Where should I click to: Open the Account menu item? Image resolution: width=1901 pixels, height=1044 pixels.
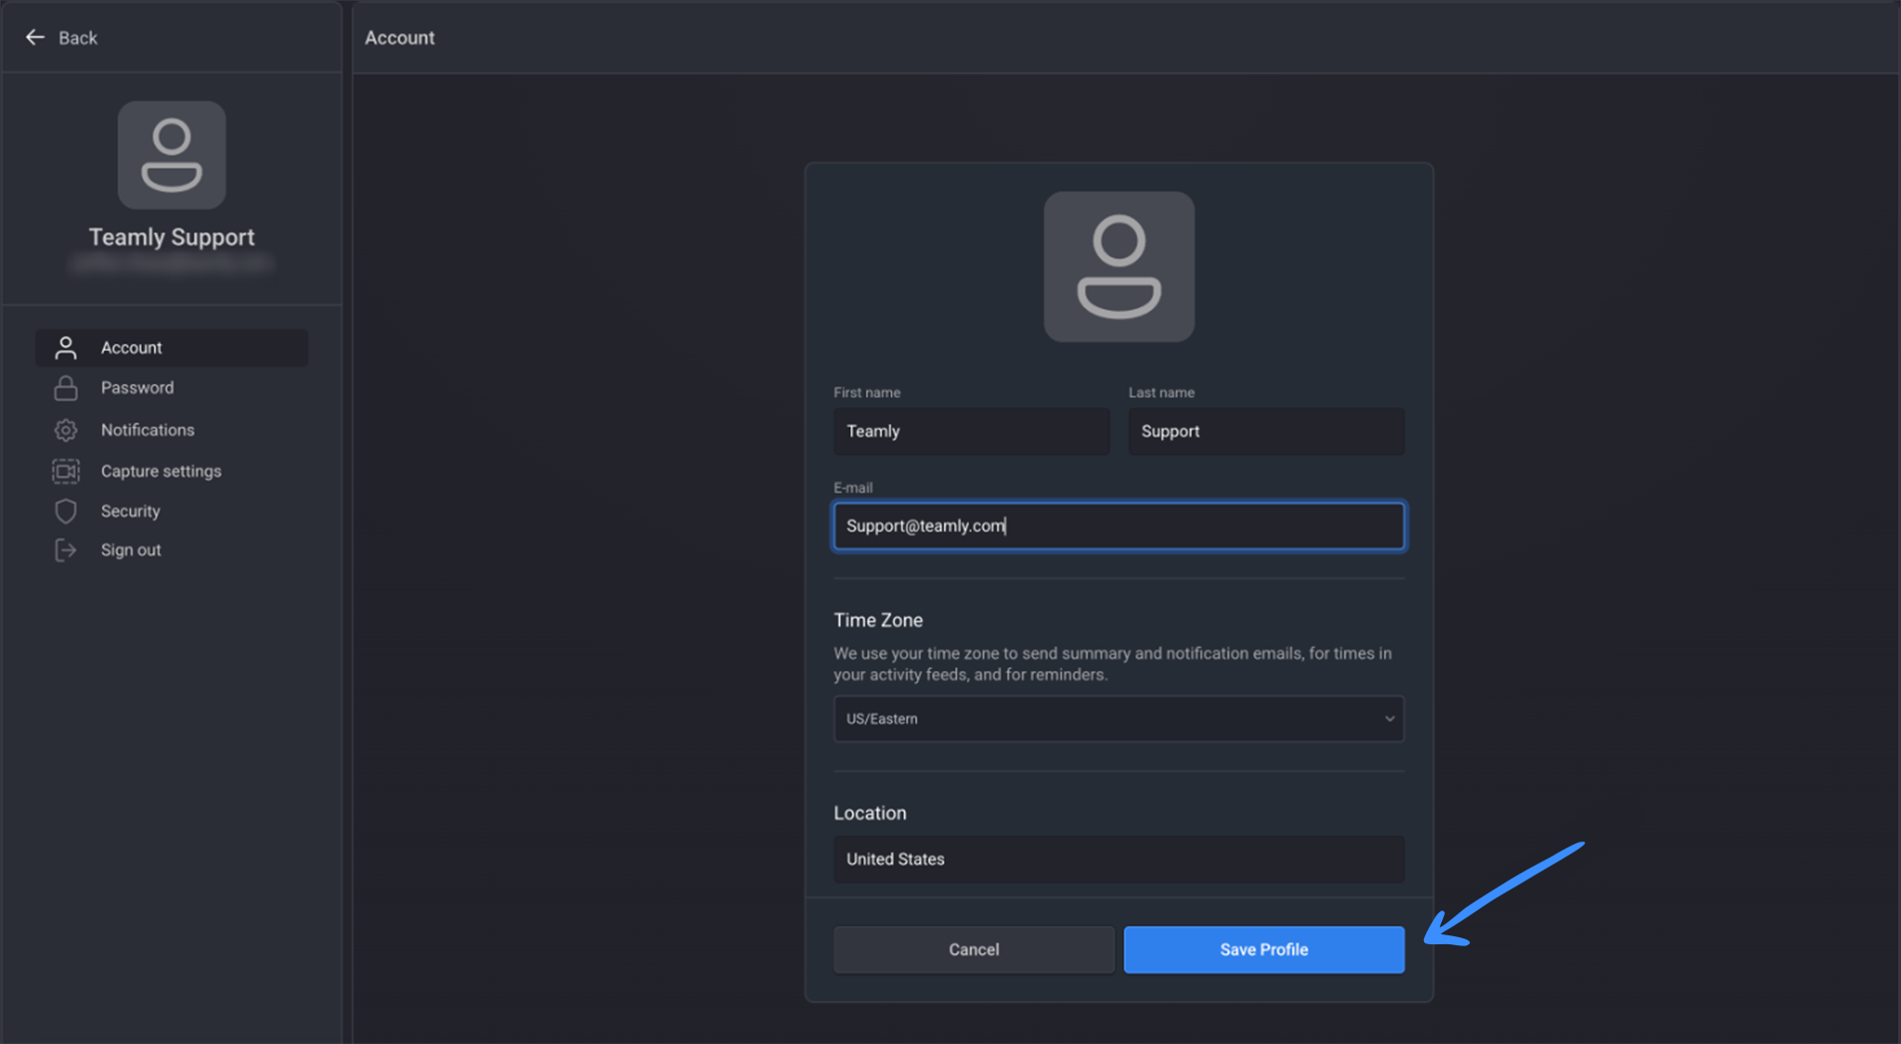(x=172, y=348)
